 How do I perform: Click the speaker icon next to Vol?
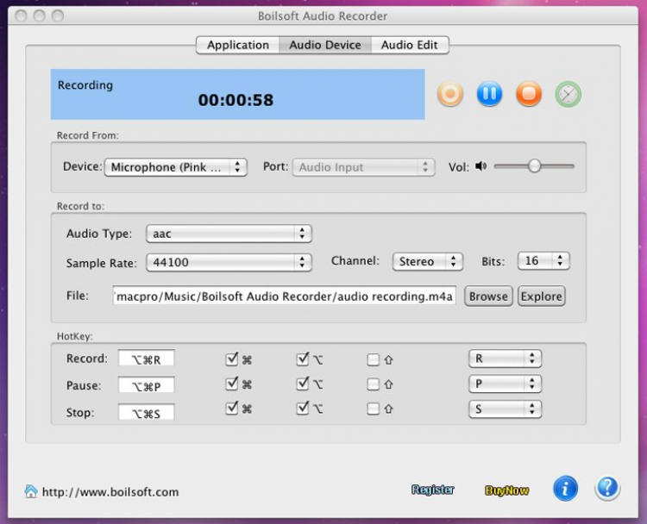click(x=481, y=166)
